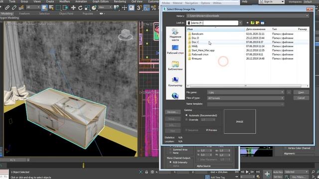The image size is (319, 179).
Task: Open Files of type dropdown
Action: pyautogui.click(x=282, y=98)
